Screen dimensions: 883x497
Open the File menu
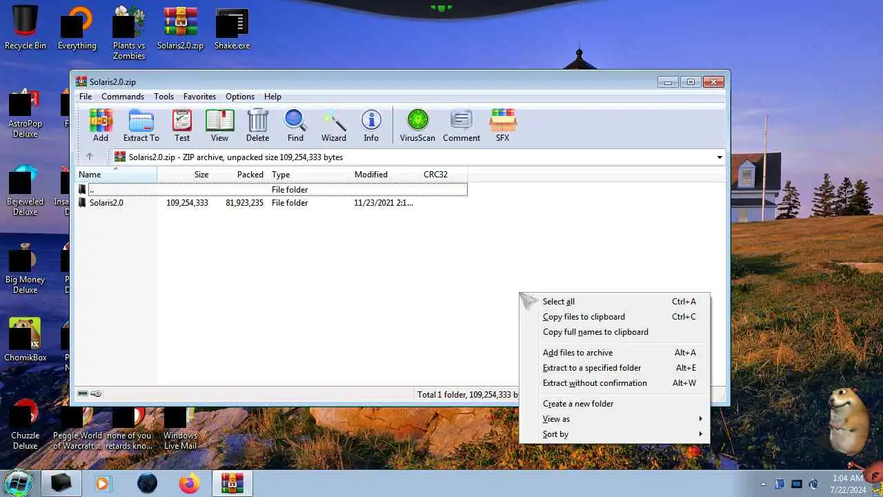[86, 97]
